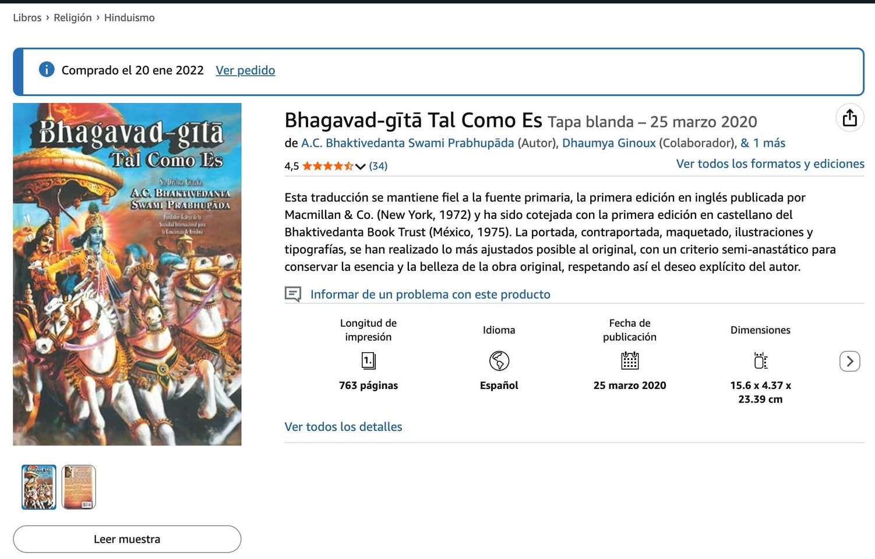Click the blue info icon in purchase banner

click(x=47, y=69)
